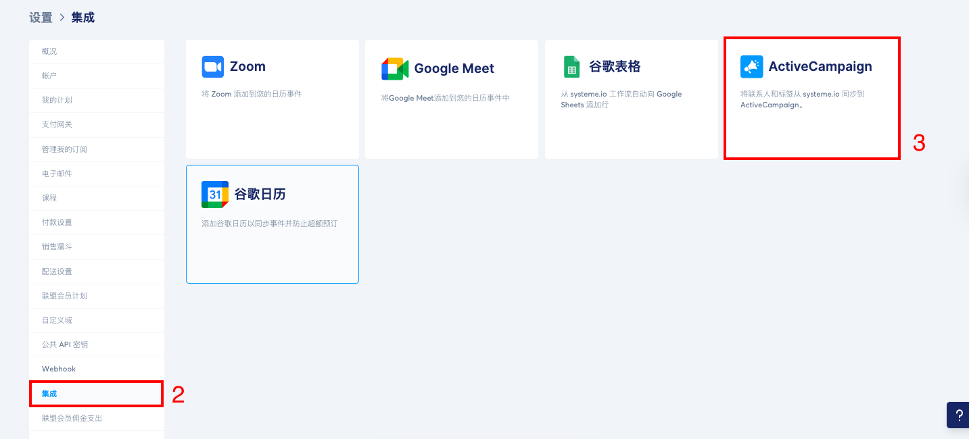Open the ActiveCampaign card title

point(820,67)
